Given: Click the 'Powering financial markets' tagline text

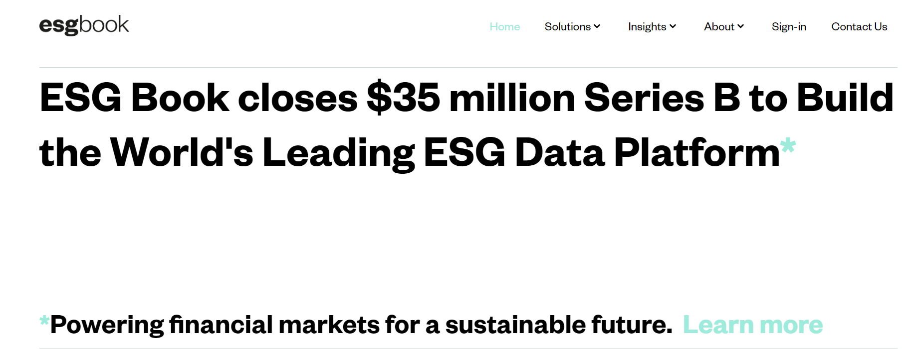Looking at the screenshot, I should point(361,325).
